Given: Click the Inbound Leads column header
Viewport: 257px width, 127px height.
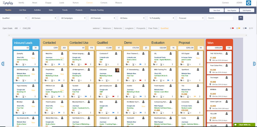Looking at the screenshot, I should [x=23, y=43].
